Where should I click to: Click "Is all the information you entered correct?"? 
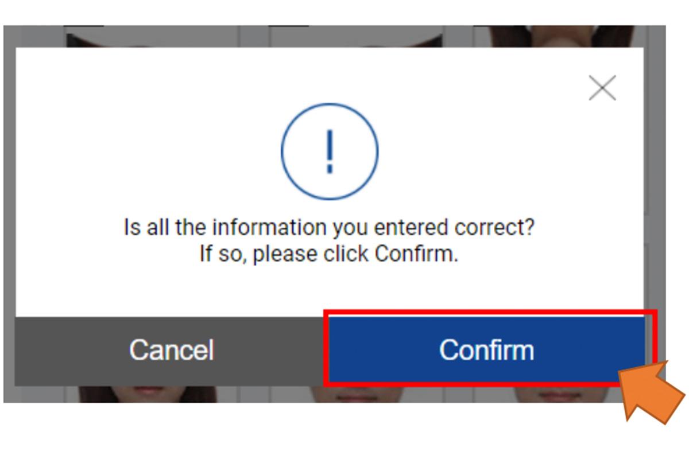point(329,228)
